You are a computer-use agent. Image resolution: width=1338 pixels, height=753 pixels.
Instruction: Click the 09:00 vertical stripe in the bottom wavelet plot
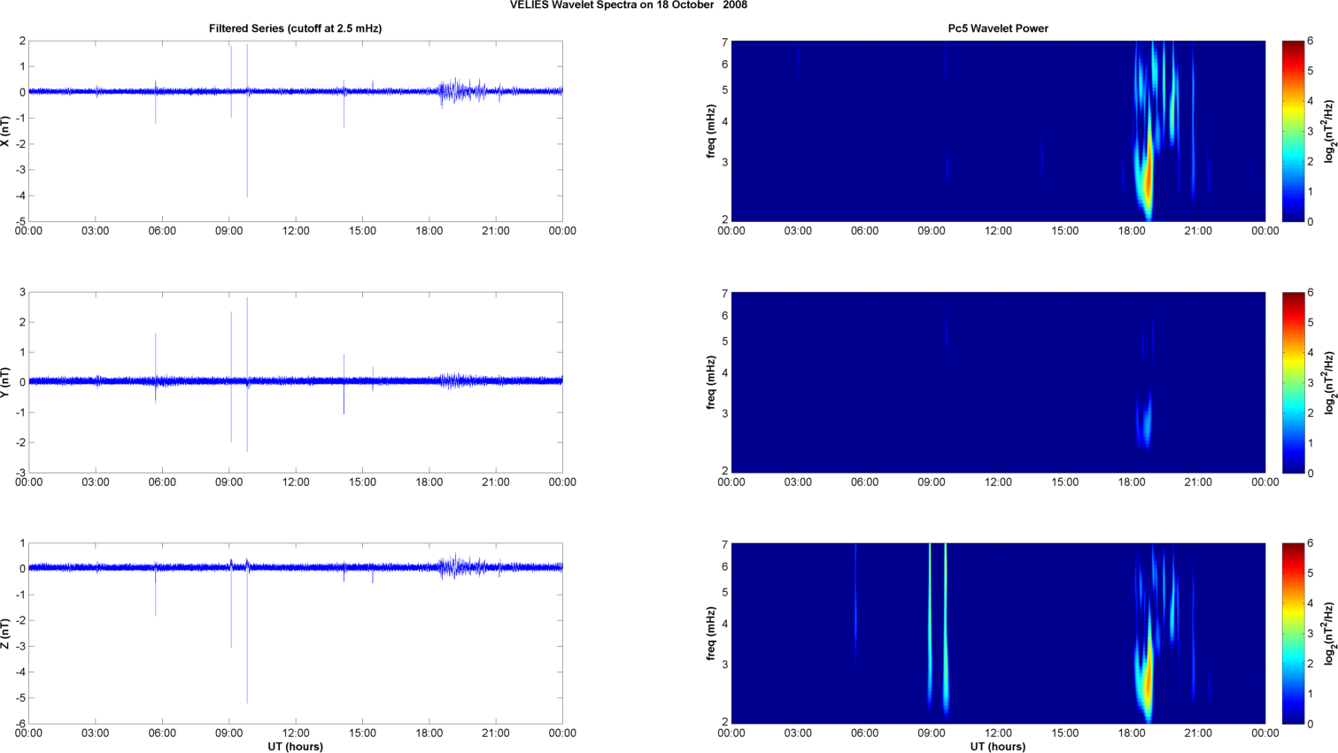click(x=930, y=626)
